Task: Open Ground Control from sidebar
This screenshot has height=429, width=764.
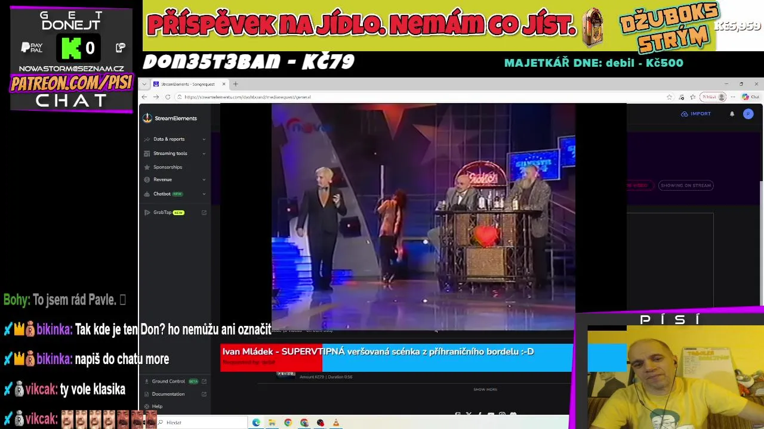Action: click(x=168, y=381)
